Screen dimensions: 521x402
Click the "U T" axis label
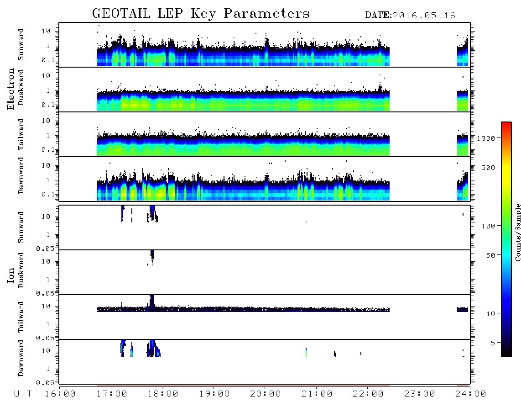(x=23, y=394)
